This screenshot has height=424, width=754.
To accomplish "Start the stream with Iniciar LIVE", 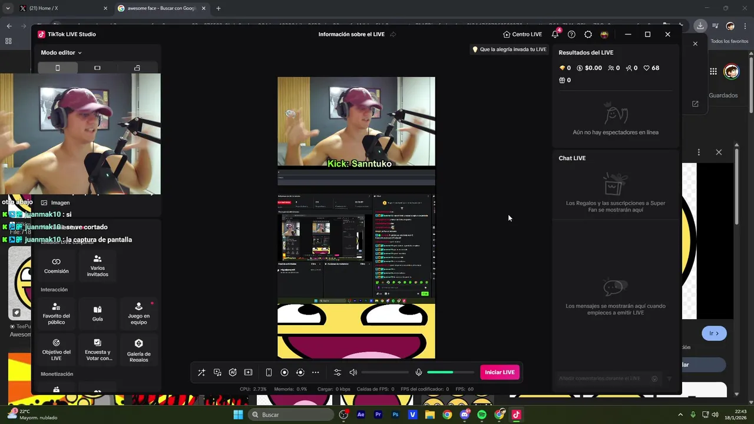I will [500, 372].
